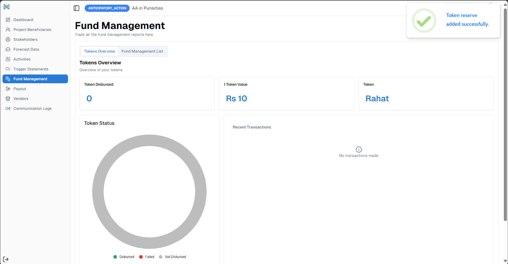Screen dimensions: 508x264
Task: Click the Token Status heading
Action: point(99,123)
